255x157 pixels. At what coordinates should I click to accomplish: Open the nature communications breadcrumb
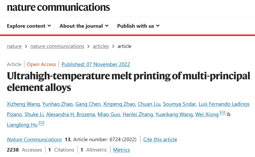[x=57, y=46]
